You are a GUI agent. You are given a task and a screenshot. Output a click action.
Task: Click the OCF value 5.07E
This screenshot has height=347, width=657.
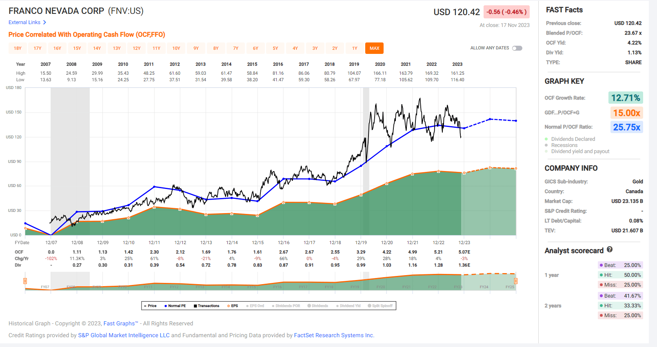pos(464,252)
